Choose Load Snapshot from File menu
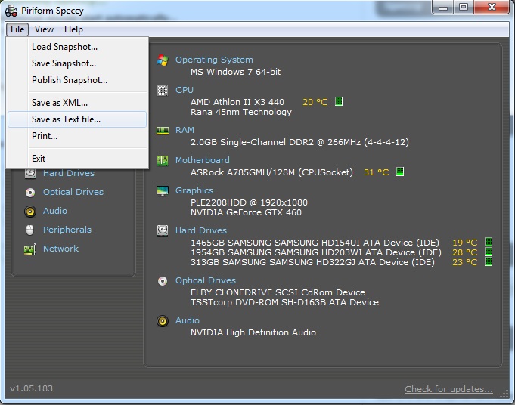The image size is (515, 405). [77, 47]
